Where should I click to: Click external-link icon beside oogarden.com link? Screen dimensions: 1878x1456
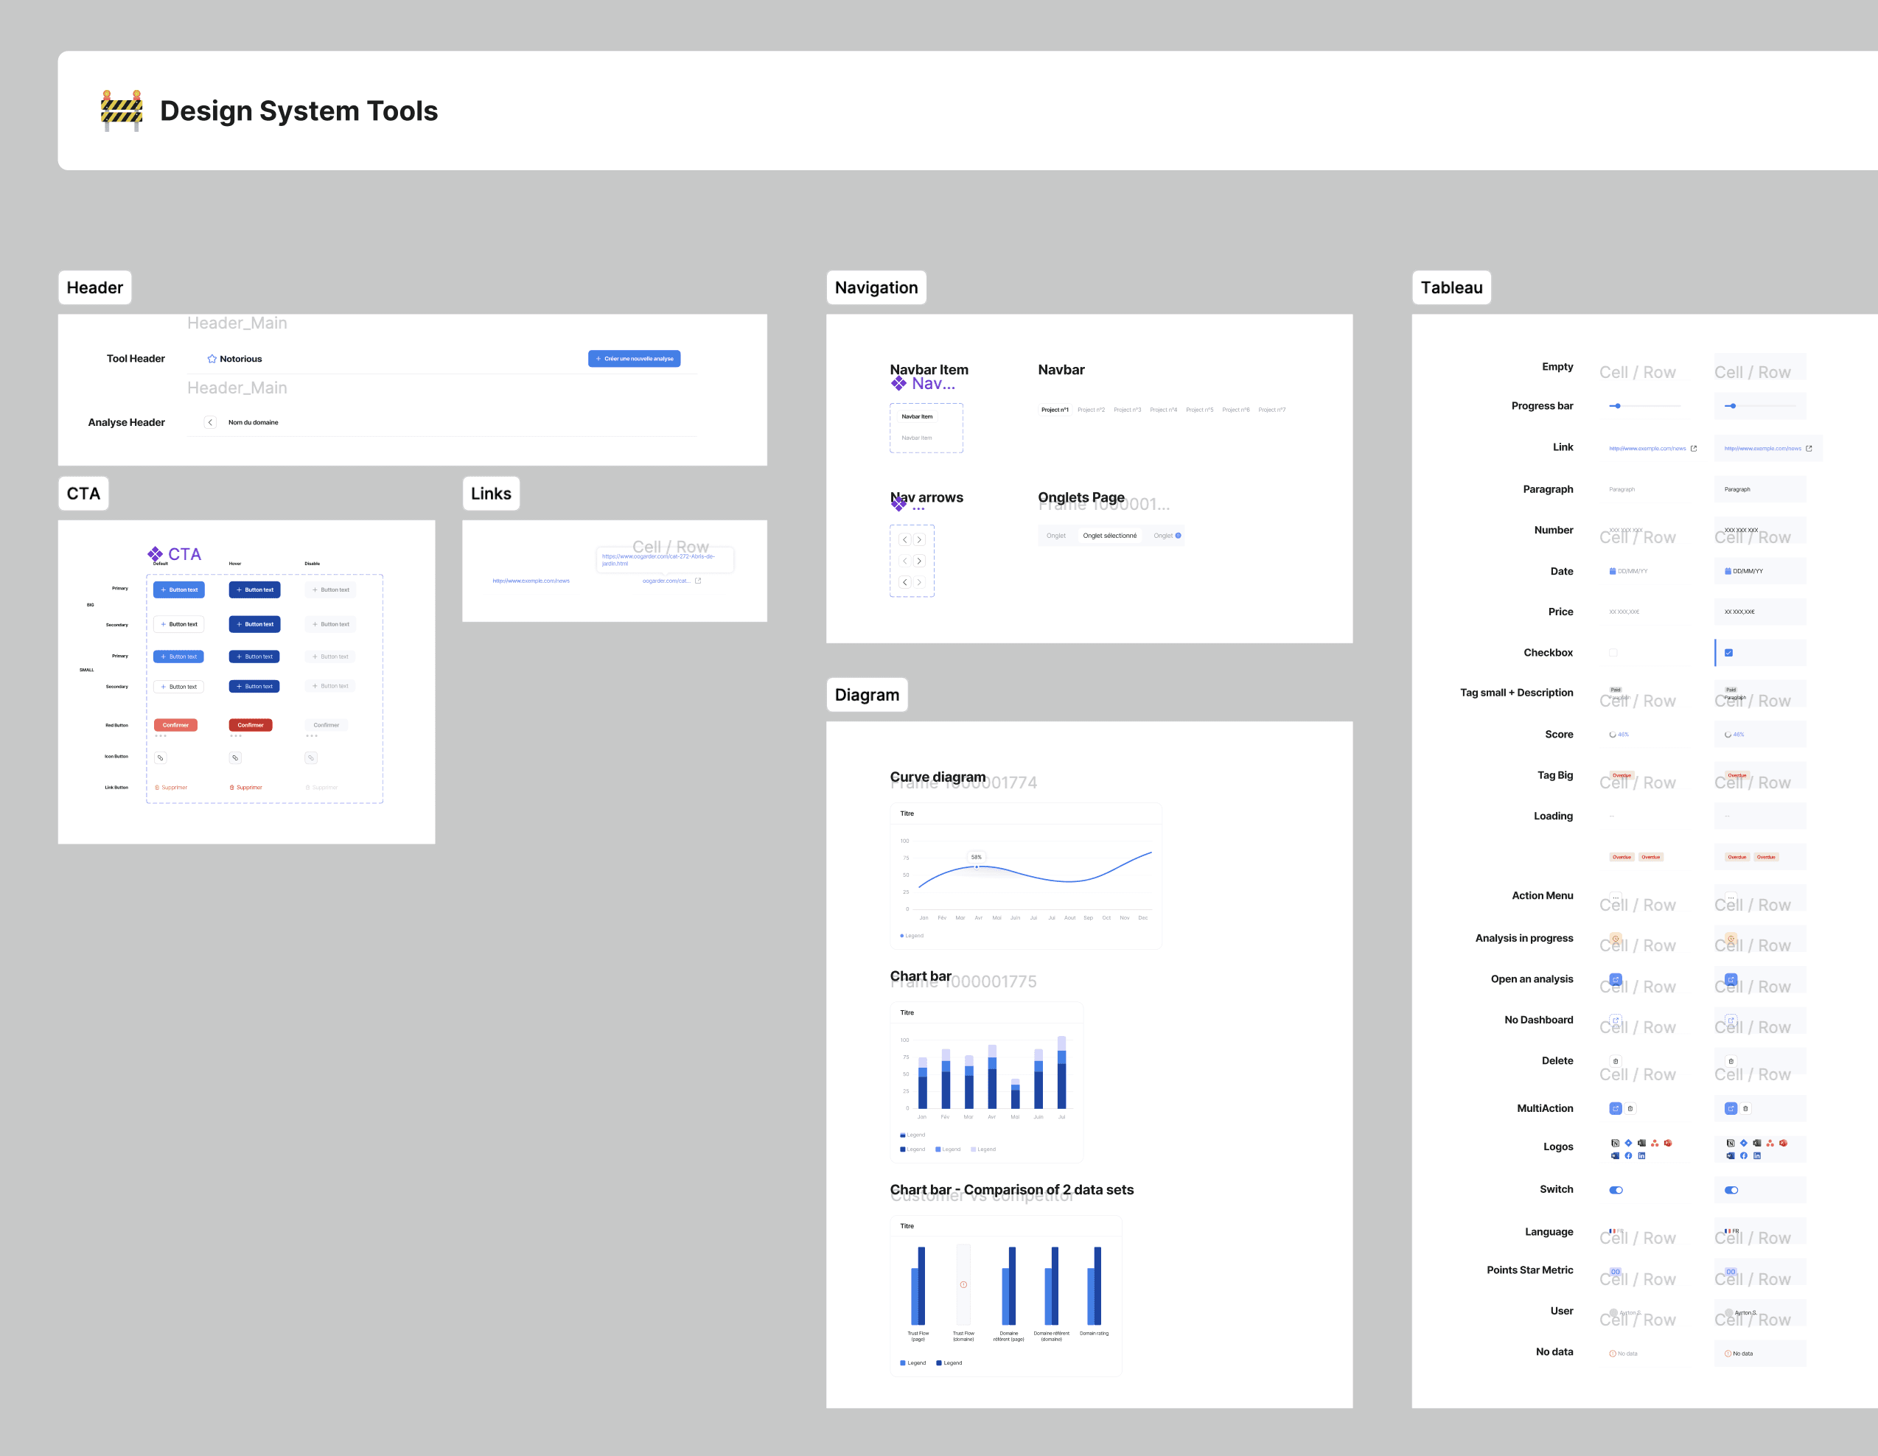pyautogui.click(x=698, y=580)
